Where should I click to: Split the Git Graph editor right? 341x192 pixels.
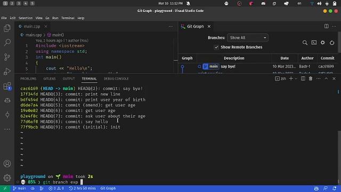coord(326,26)
